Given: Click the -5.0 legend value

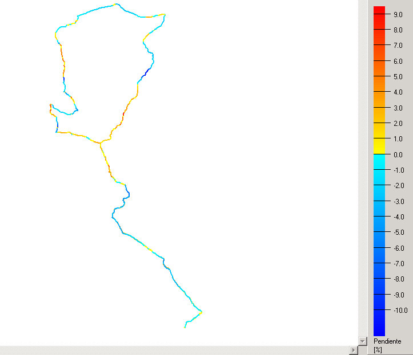Looking at the screenshot, I should (x=399, y=232).
